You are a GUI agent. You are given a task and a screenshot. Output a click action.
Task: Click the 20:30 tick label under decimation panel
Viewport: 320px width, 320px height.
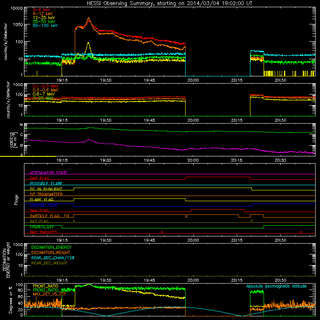tap(280, 280)
